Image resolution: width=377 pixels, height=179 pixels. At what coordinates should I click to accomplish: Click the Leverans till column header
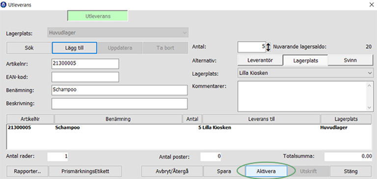[261, 119]
